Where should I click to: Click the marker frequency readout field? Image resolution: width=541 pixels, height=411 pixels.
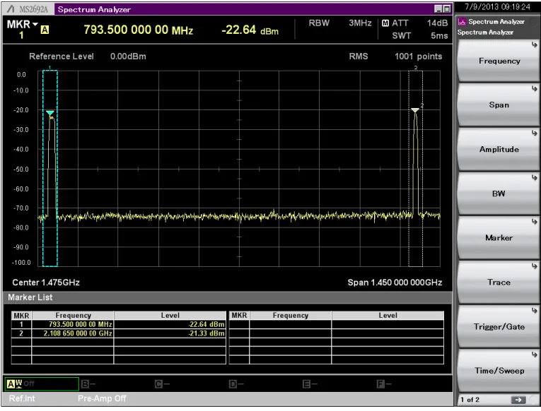pyautogui.click(x=139, y=30)
